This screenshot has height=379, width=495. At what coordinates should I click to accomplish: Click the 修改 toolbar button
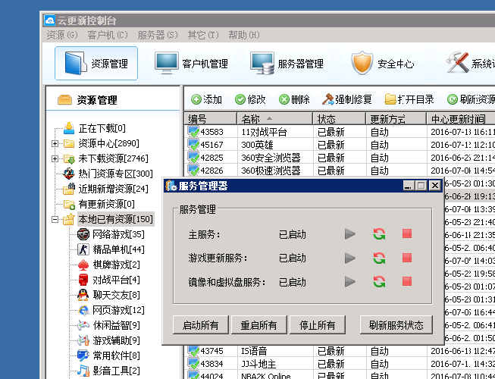(x=250, y=100)
